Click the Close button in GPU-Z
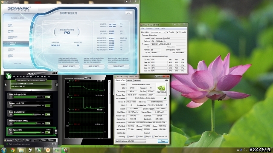Image resolution: width=273 pixels, height=153 pixels. tap(163, 141)
